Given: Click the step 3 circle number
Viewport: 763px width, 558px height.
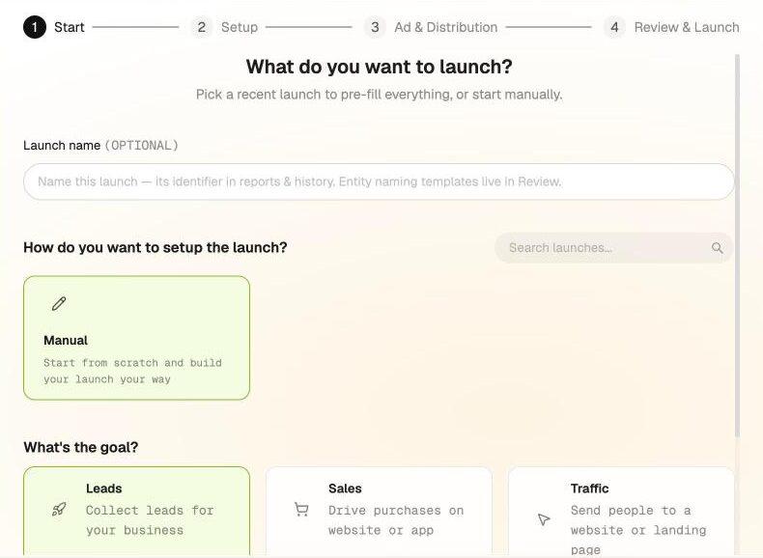Looking at the screenshot, I should pyautogui.click(x=375, y=27).
